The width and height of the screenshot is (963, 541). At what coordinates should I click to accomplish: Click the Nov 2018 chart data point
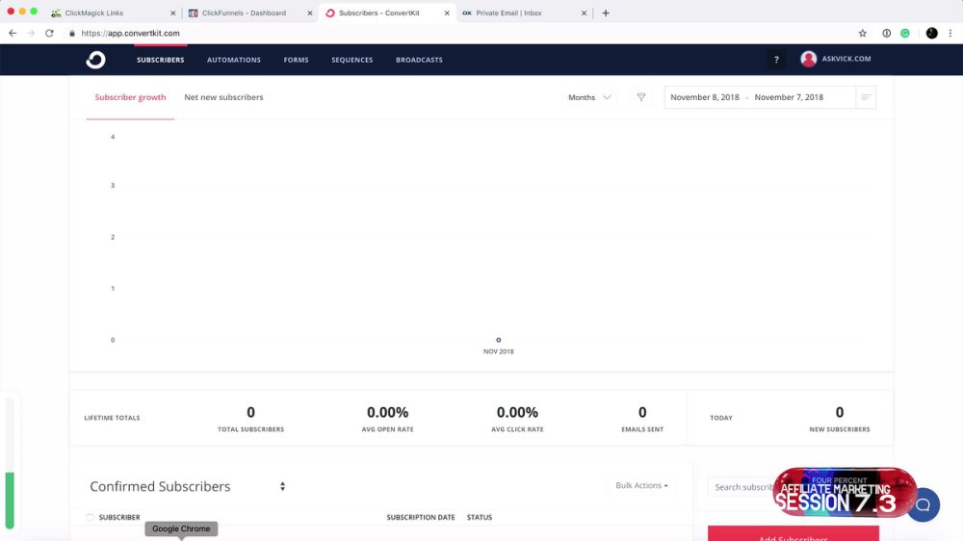coord(499,340)
